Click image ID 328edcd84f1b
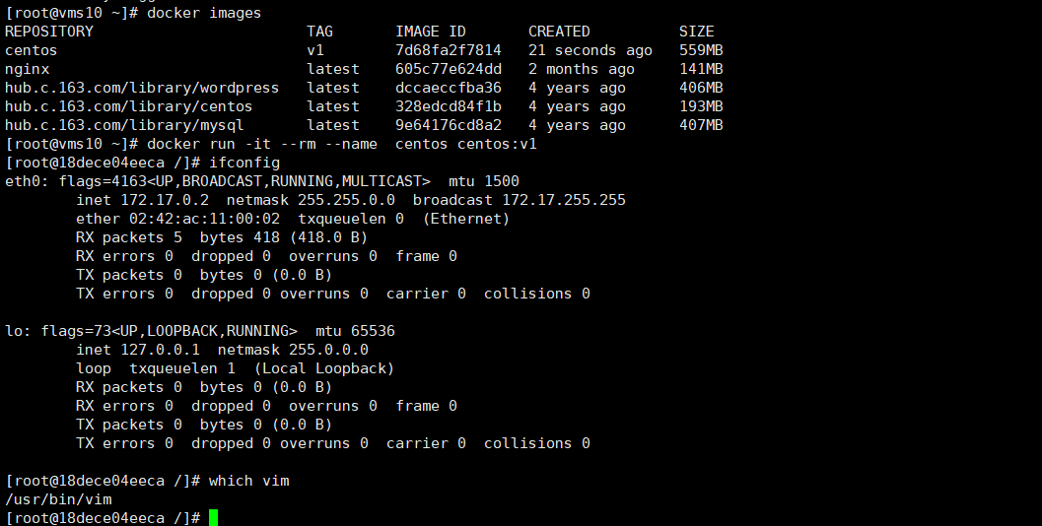This screenshot has height=526, width=1042. tap(449, 106)
